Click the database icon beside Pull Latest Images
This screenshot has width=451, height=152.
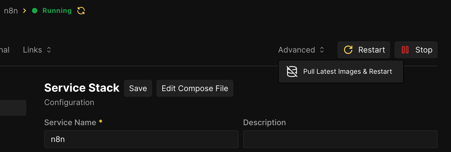(292, 72)
